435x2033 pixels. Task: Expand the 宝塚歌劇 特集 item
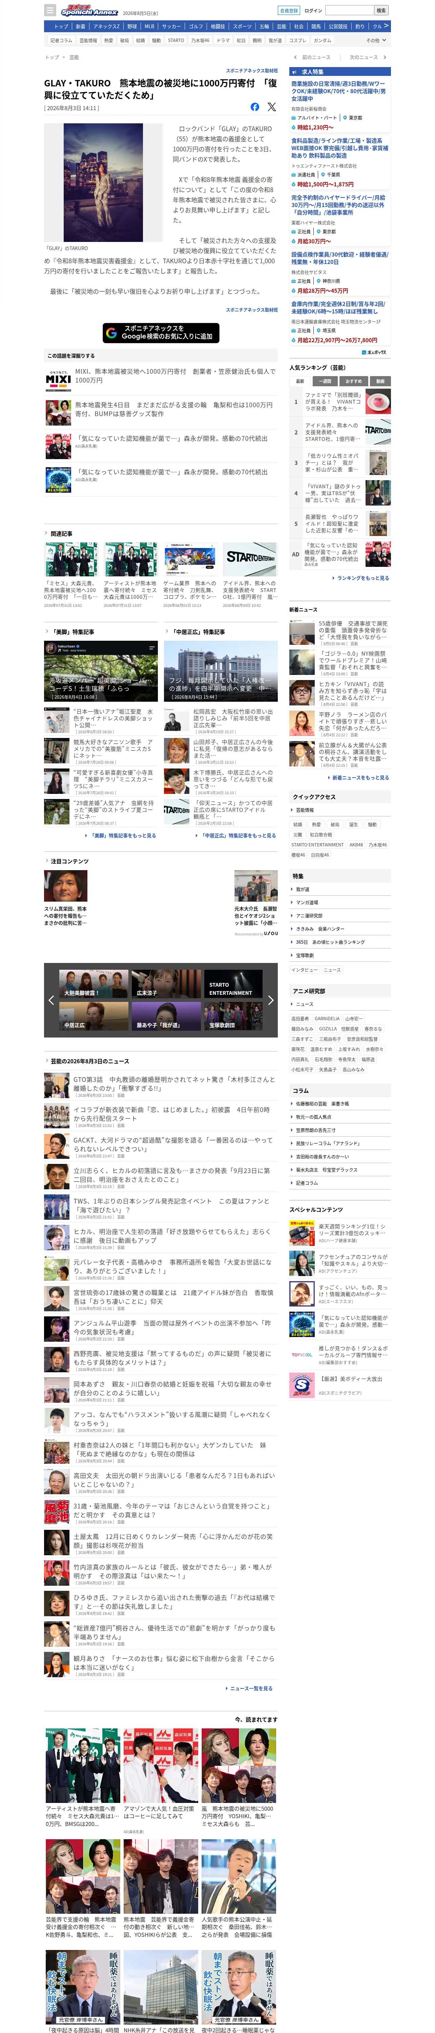(x=339, y=955)
